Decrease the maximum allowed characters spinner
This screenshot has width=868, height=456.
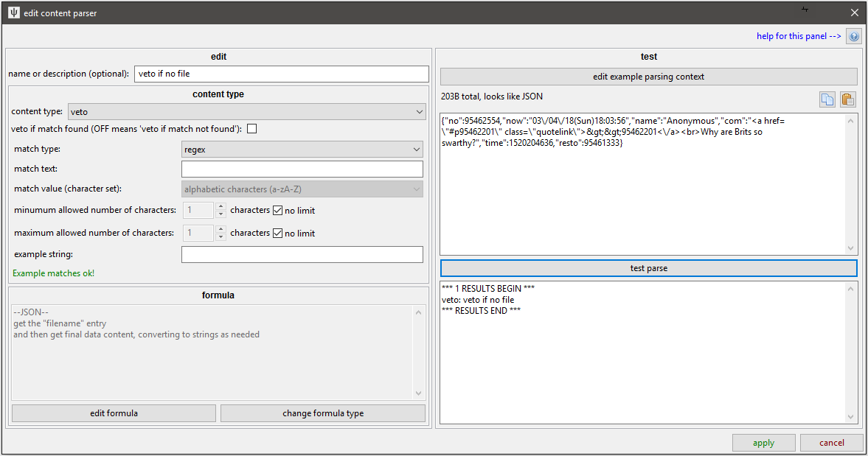tap(221, 236)
